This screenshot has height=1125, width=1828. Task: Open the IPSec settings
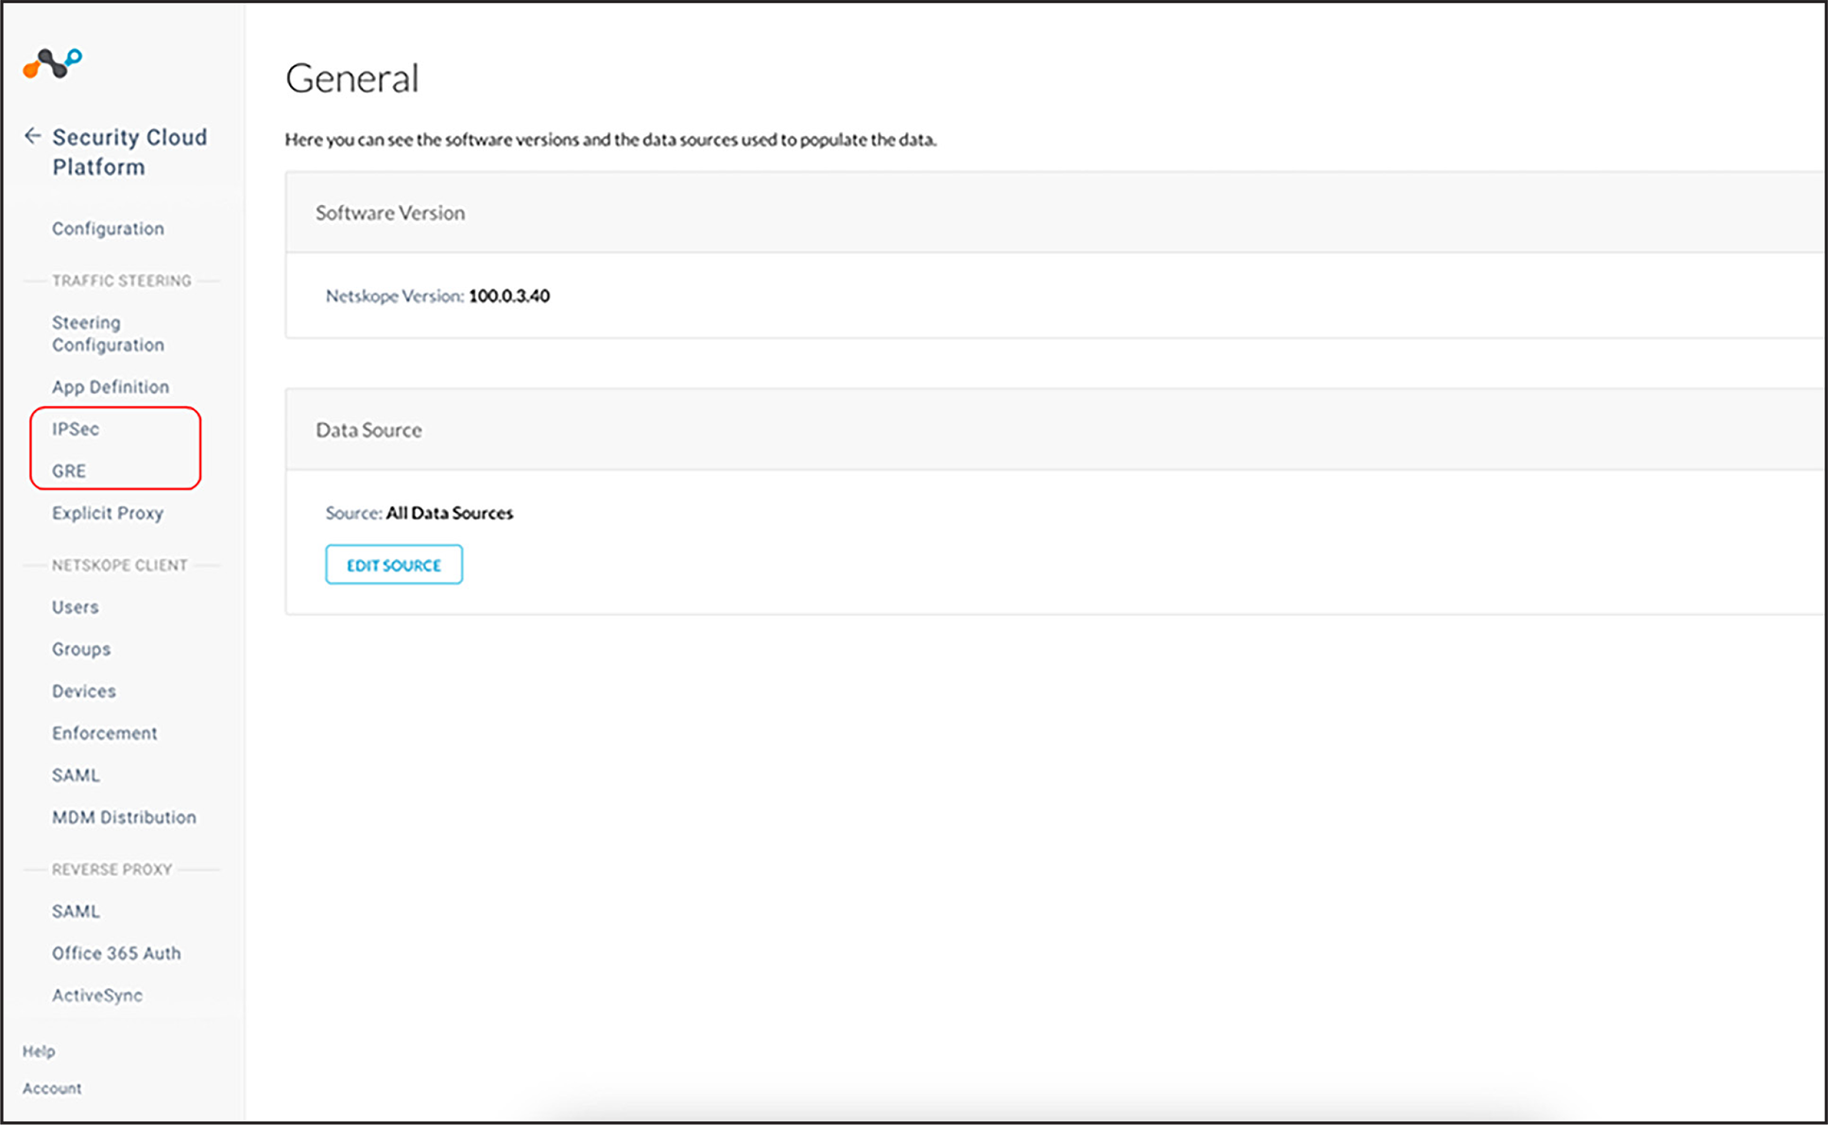[x=76, y=429]
